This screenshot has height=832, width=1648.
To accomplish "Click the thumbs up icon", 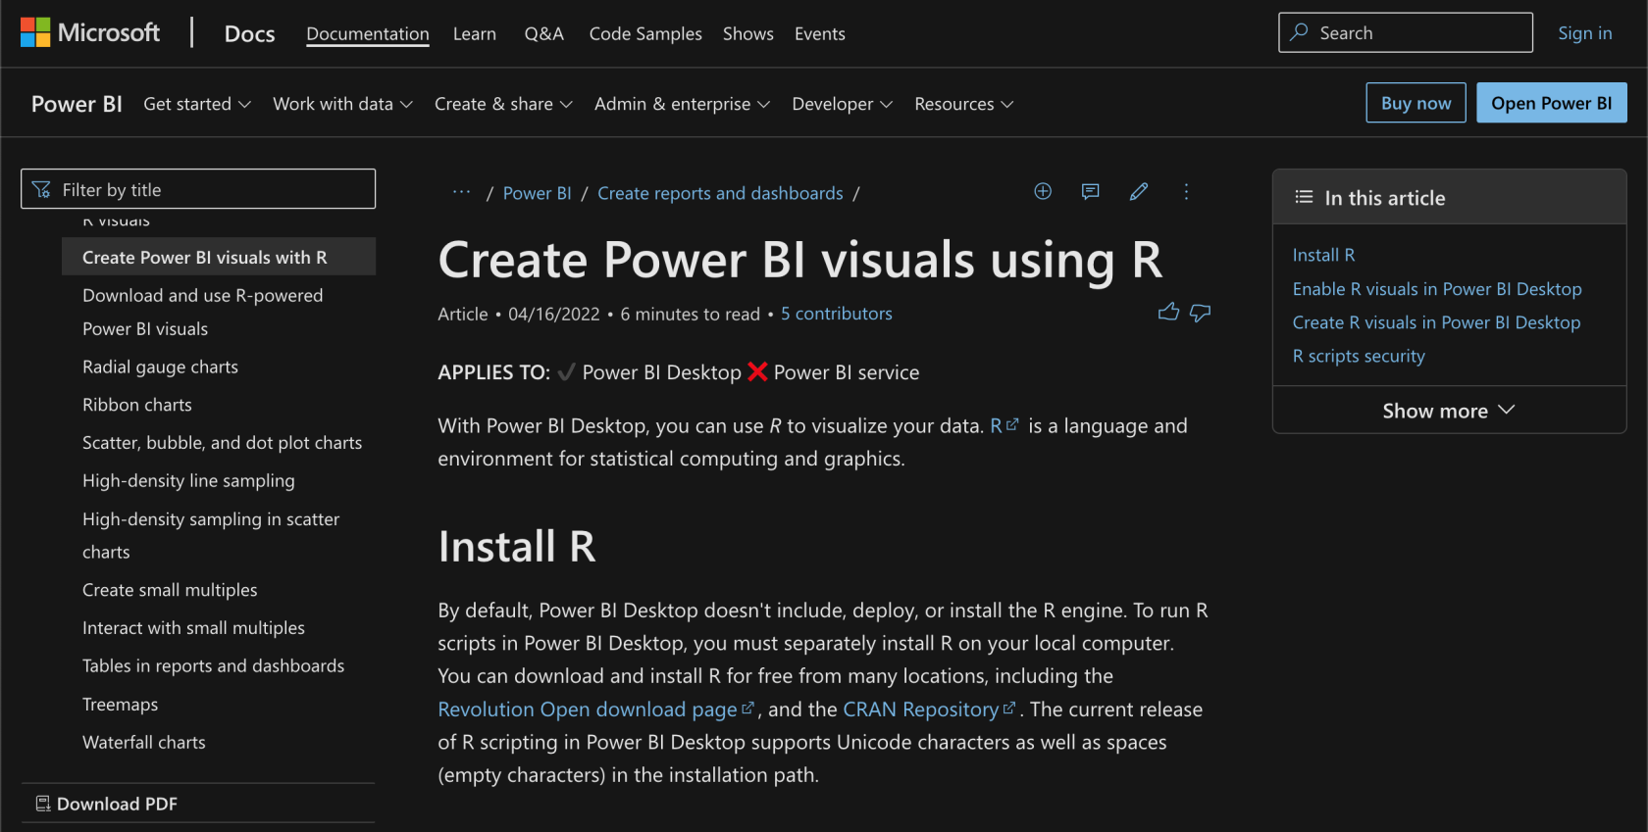I will pyautogui.click(x=1168, y=312).
